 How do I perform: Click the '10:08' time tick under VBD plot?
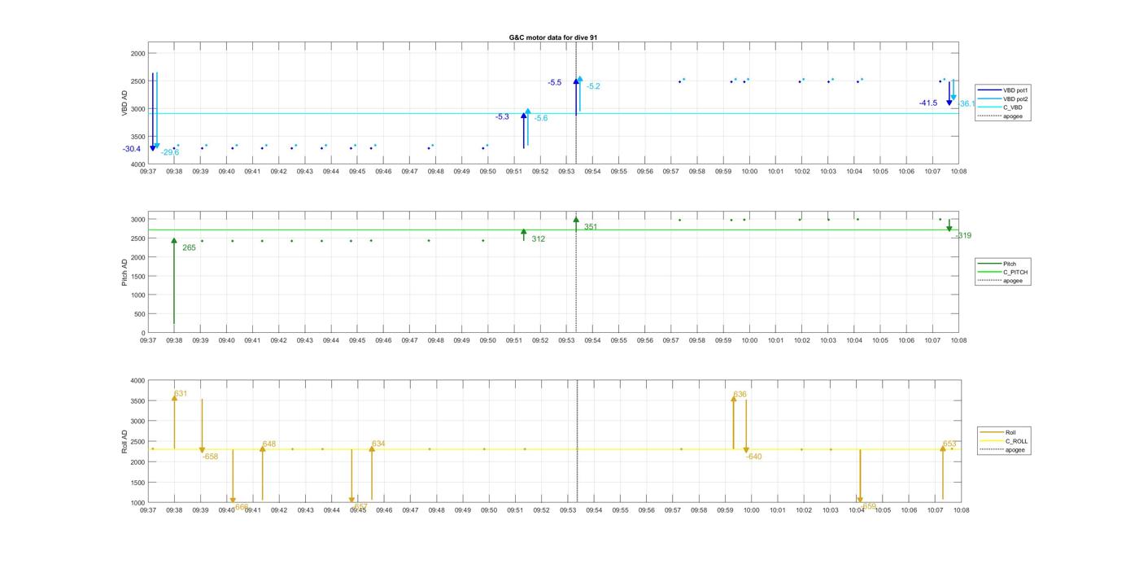pyautogui.click(x=958, y=172)
